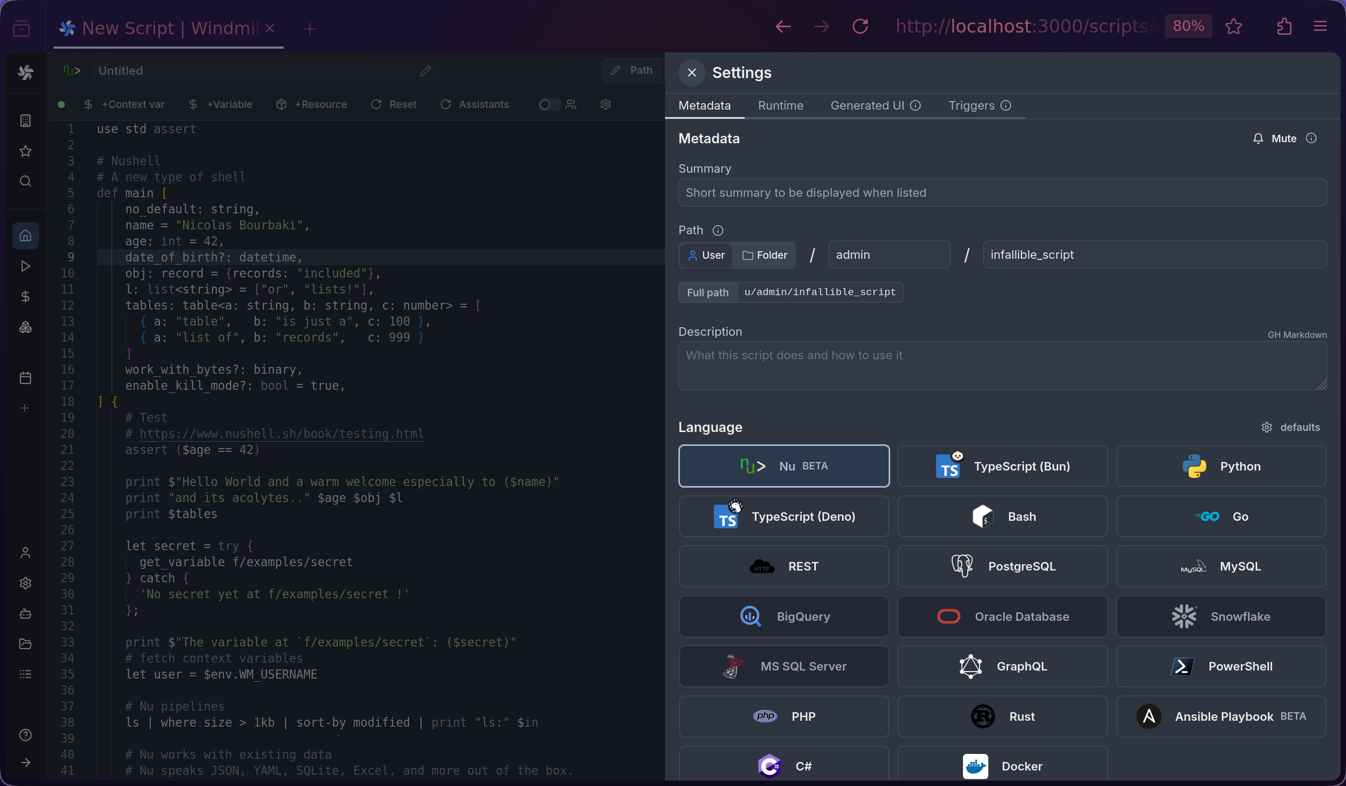Click the editor settings gear in toolbar

pos(605,104)
